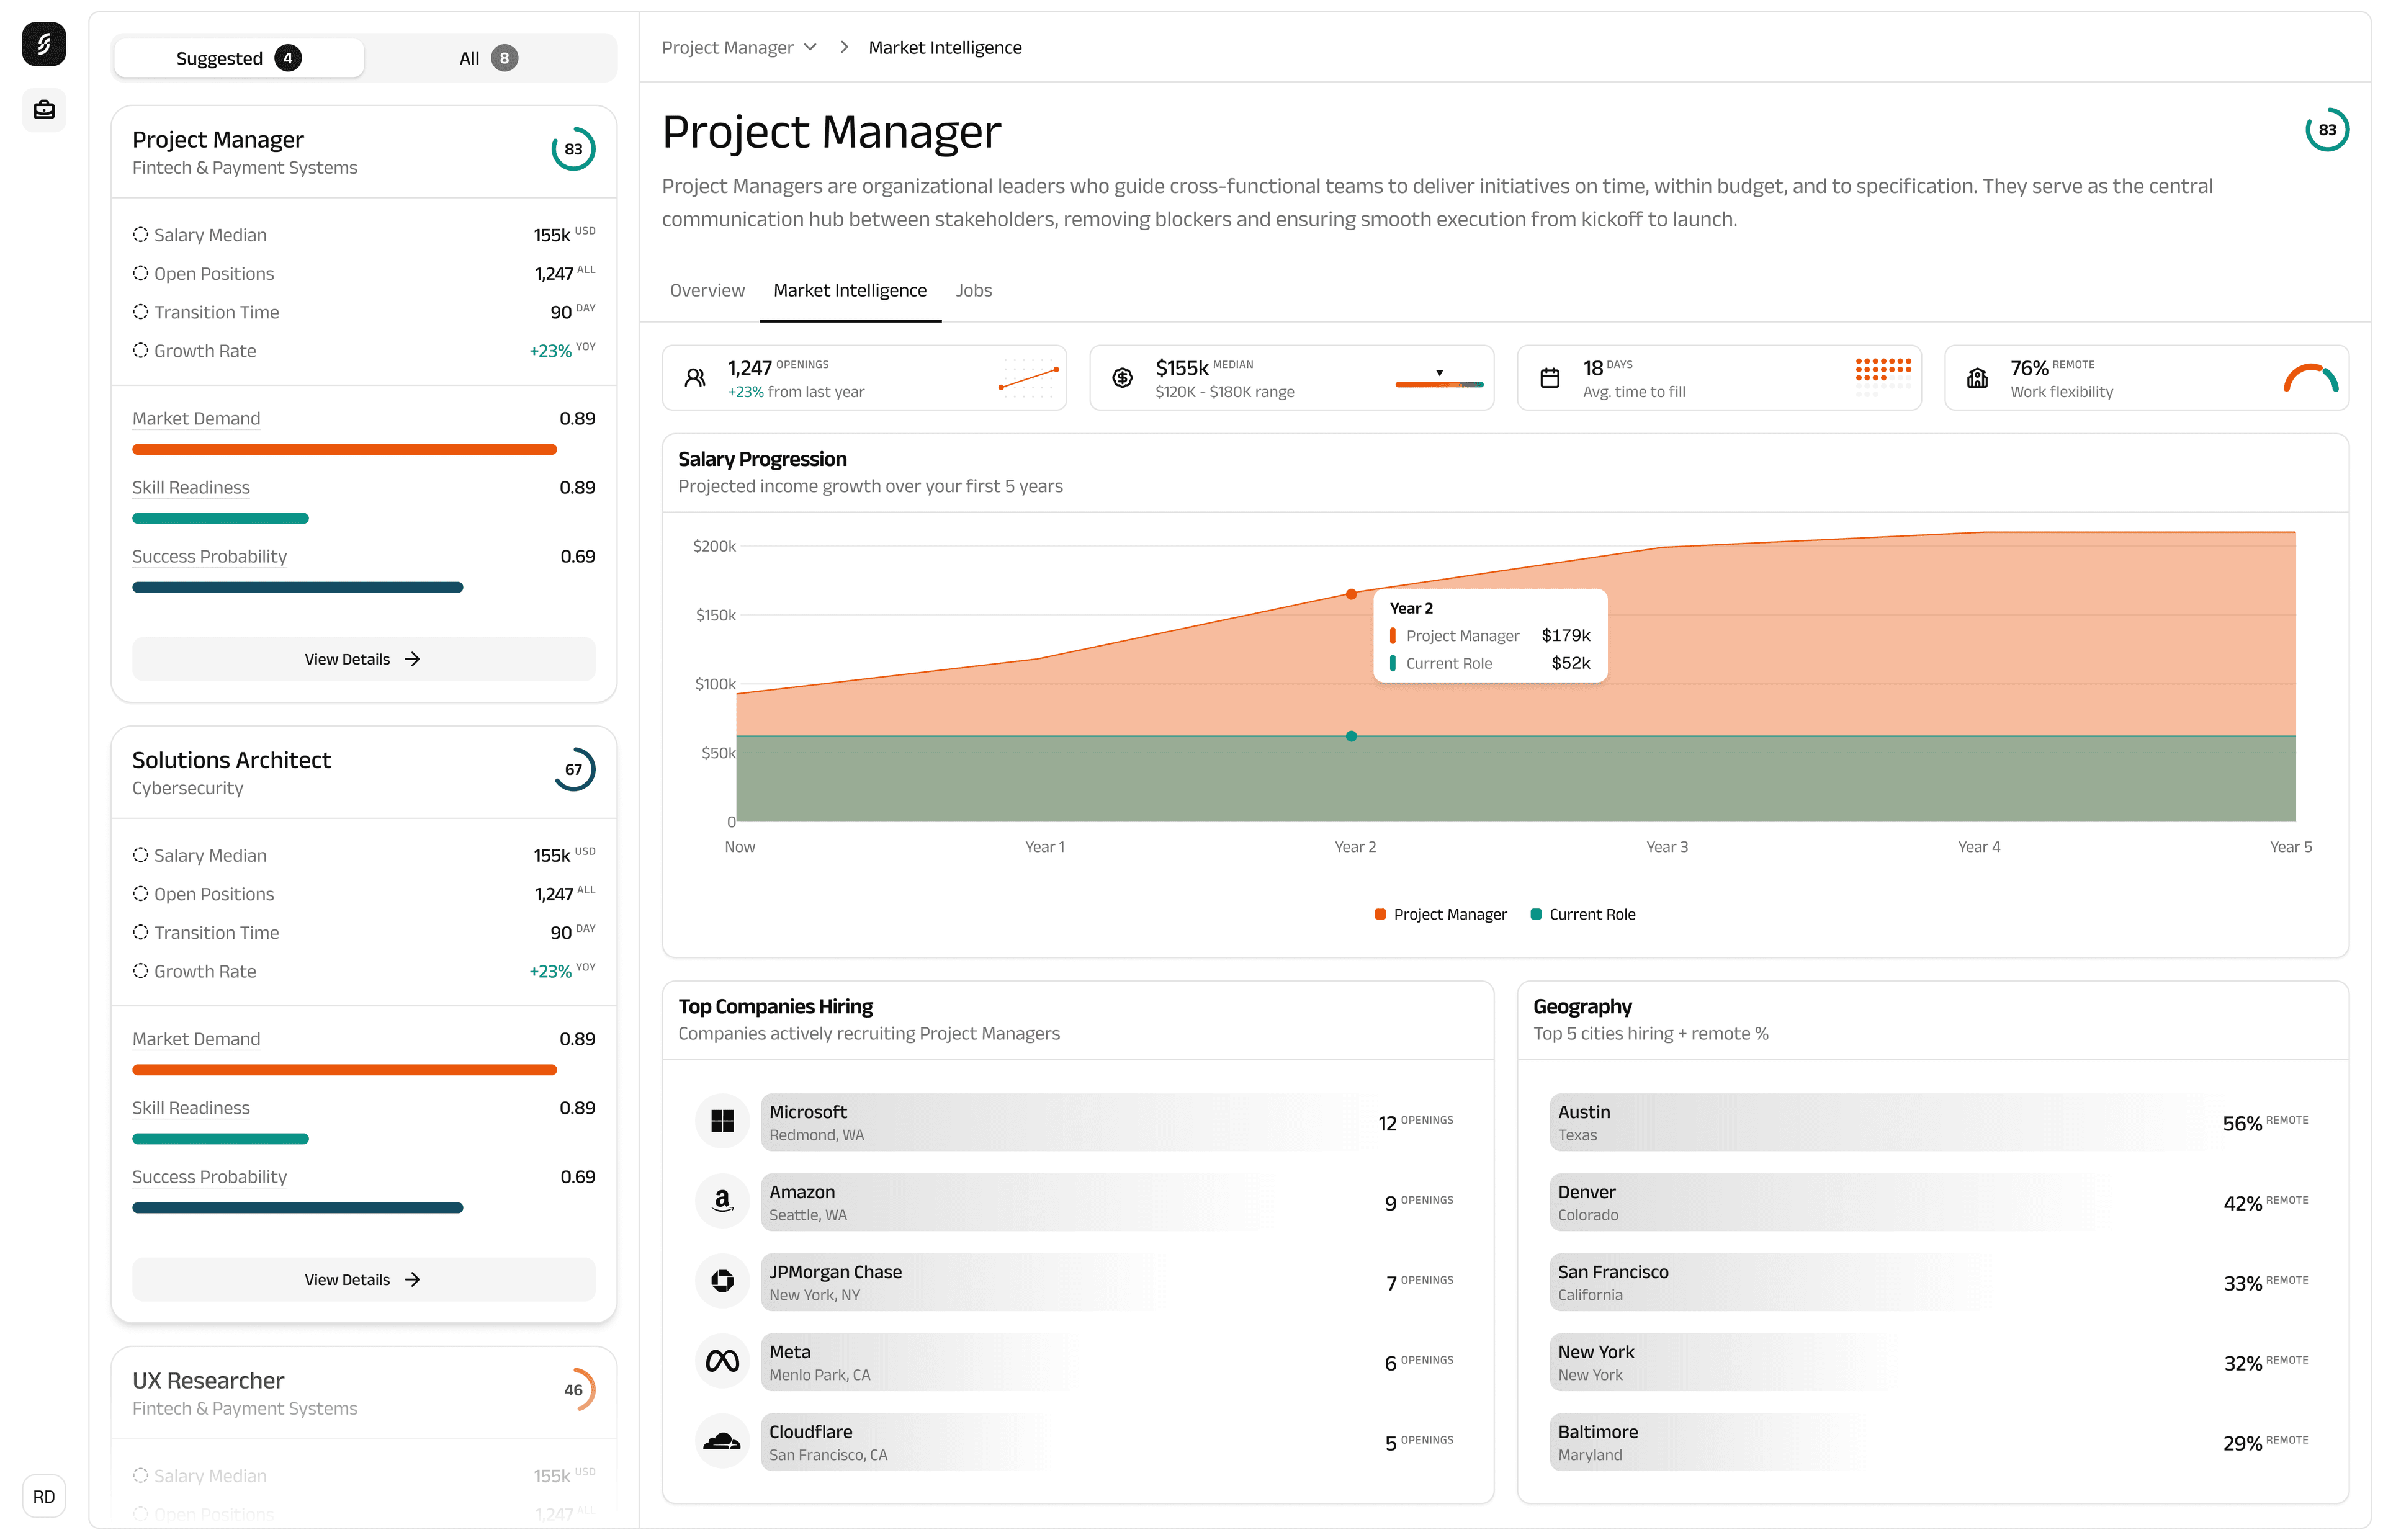Open the Jobs tab
This screenshot has height=1540, width=2383.
coord(973,290)
